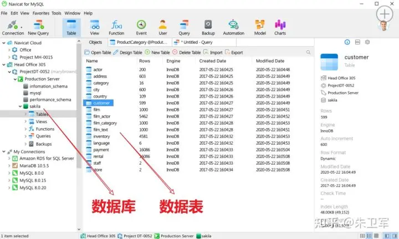The height and width of the screenshot is (239, 399).
Task: Click the user avatar picture
Action: (x=383, y=26)
